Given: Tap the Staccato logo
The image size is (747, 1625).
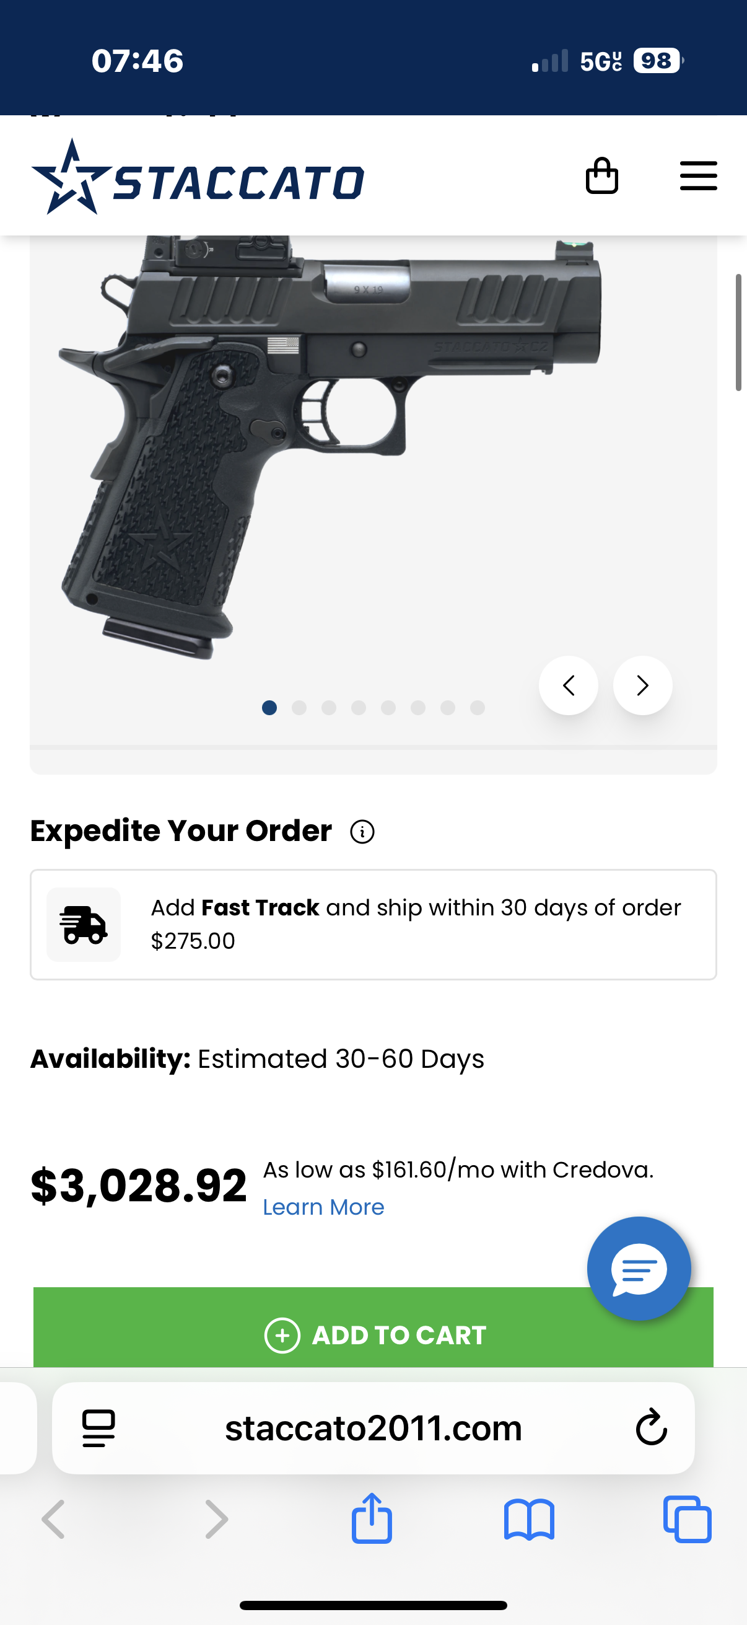Looking at the screenshot, I should click(x=198, y=178).
